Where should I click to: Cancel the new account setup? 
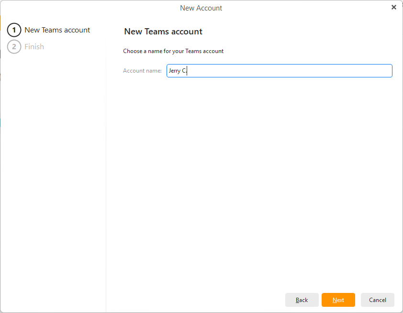(377, 300)
